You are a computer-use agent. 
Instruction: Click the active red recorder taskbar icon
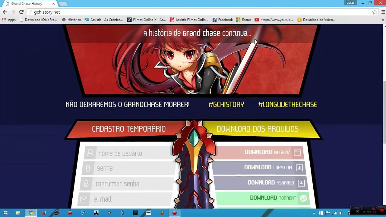point(174,213)
